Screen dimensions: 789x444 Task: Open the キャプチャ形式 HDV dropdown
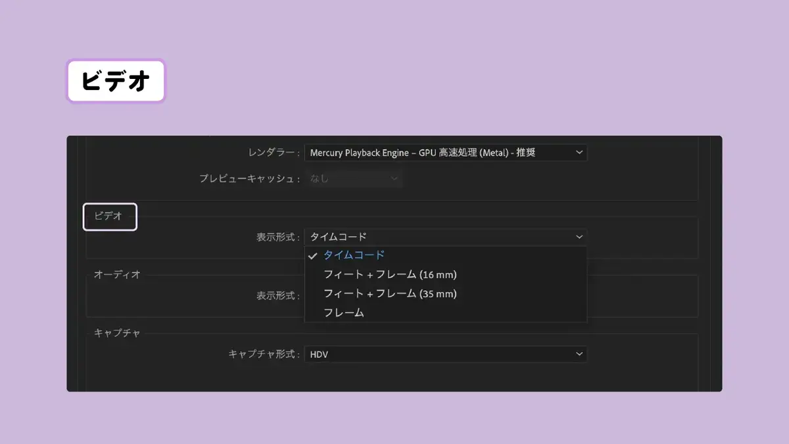pyautogui.click(x=446, y=355)
